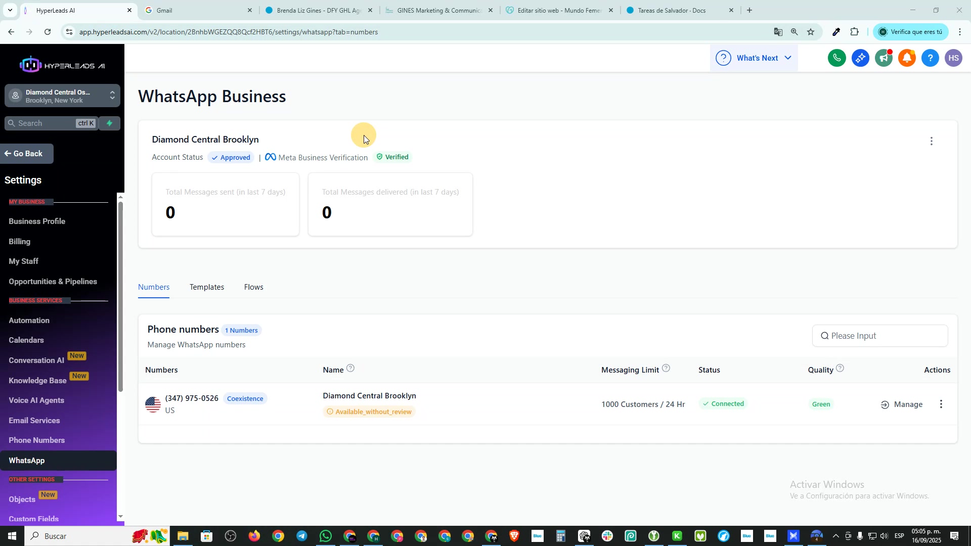Open Phone Numbers settings
This screenshot has width=971, height=546.
[37, 440]
